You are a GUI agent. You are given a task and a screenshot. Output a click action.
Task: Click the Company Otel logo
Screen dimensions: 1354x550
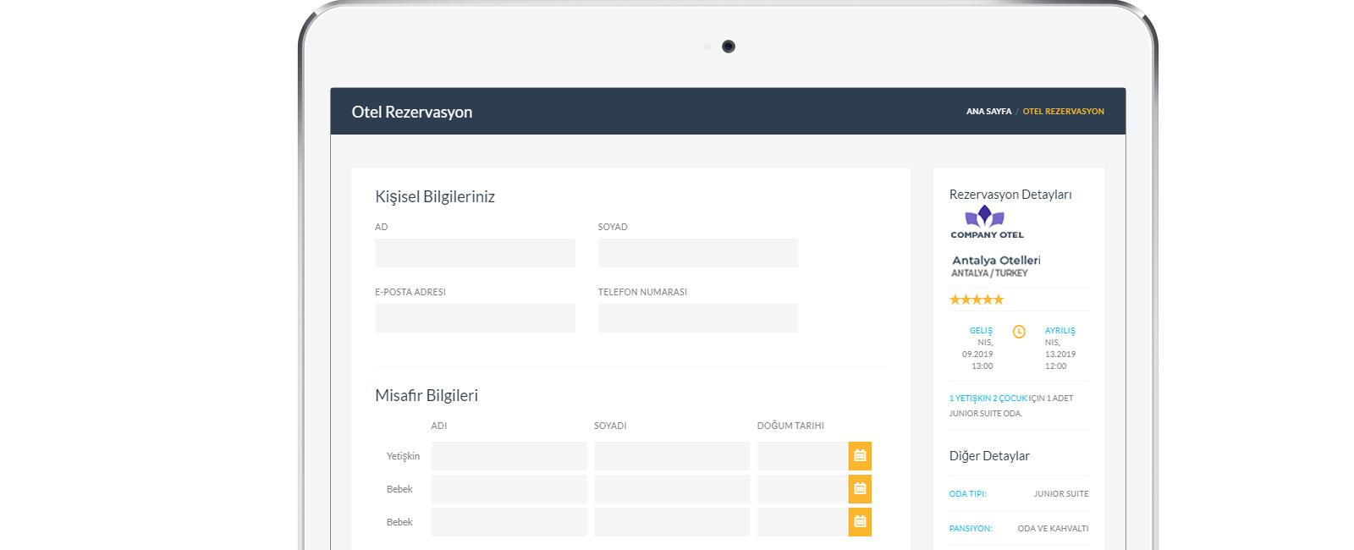click(x=987, y=222)
